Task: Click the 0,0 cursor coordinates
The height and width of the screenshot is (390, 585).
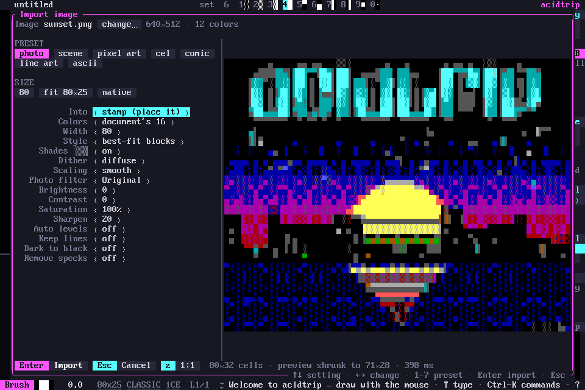Action: pyautogui.click(x=76, y=385)
